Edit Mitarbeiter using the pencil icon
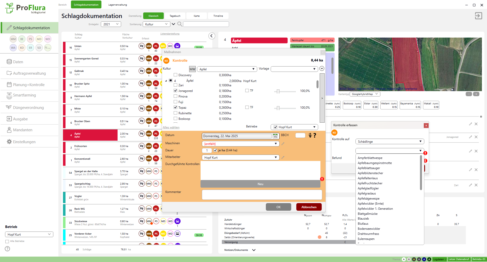This screenshot has height=262, width=487. pos(283,157)
